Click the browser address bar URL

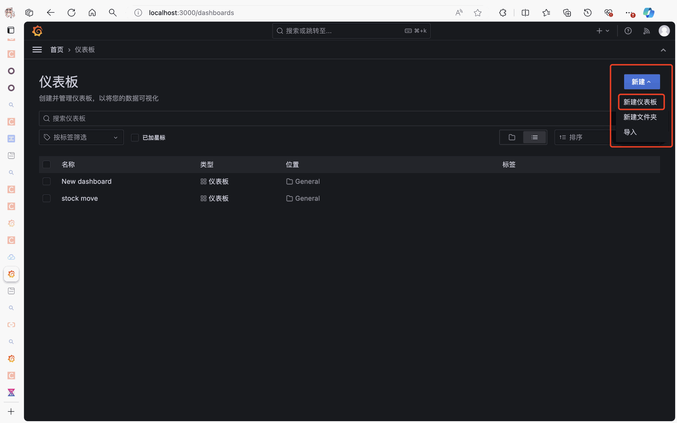coord(191,13)
